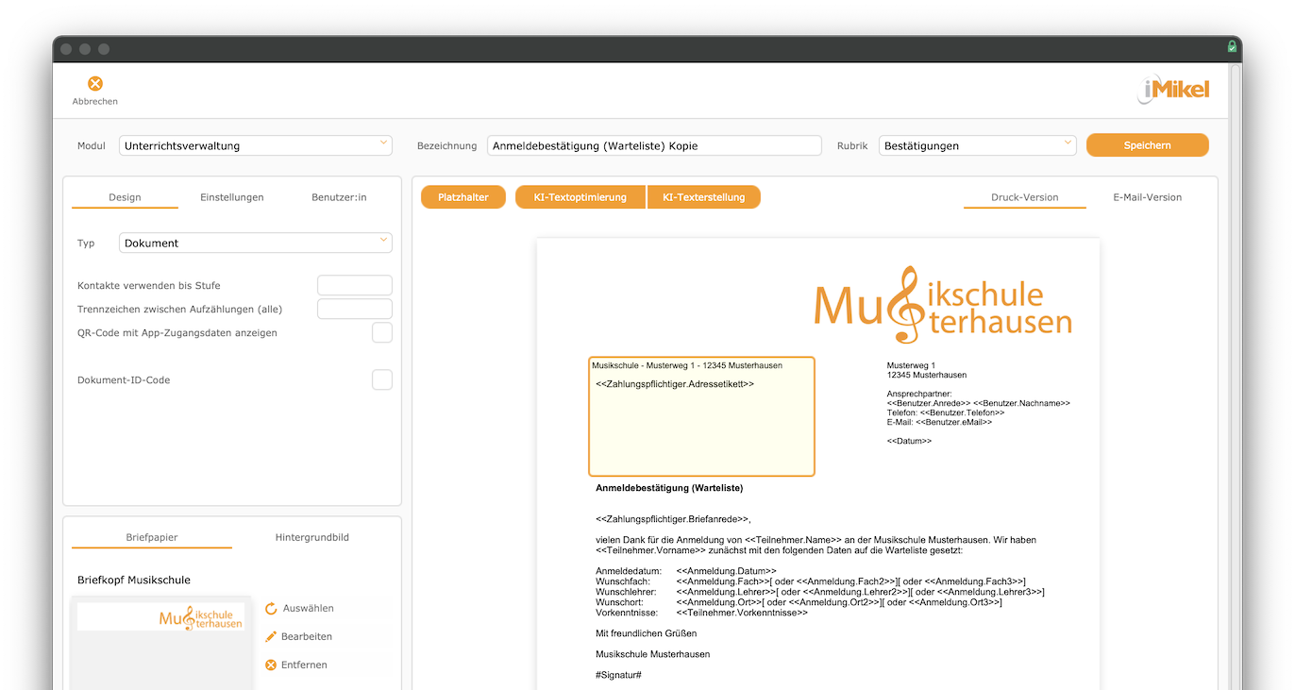Expand the Rubrik dropdown
Viewport: 1295px width, 690px height.
click(978, 146)
